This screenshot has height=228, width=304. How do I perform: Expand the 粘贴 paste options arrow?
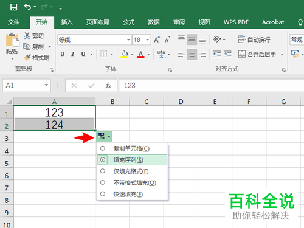click(x=13, y=58)
